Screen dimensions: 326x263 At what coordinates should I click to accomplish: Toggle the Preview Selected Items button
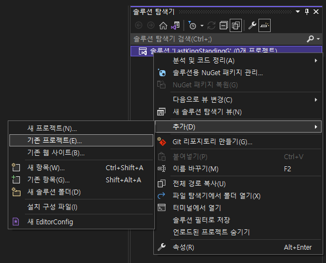265,25
